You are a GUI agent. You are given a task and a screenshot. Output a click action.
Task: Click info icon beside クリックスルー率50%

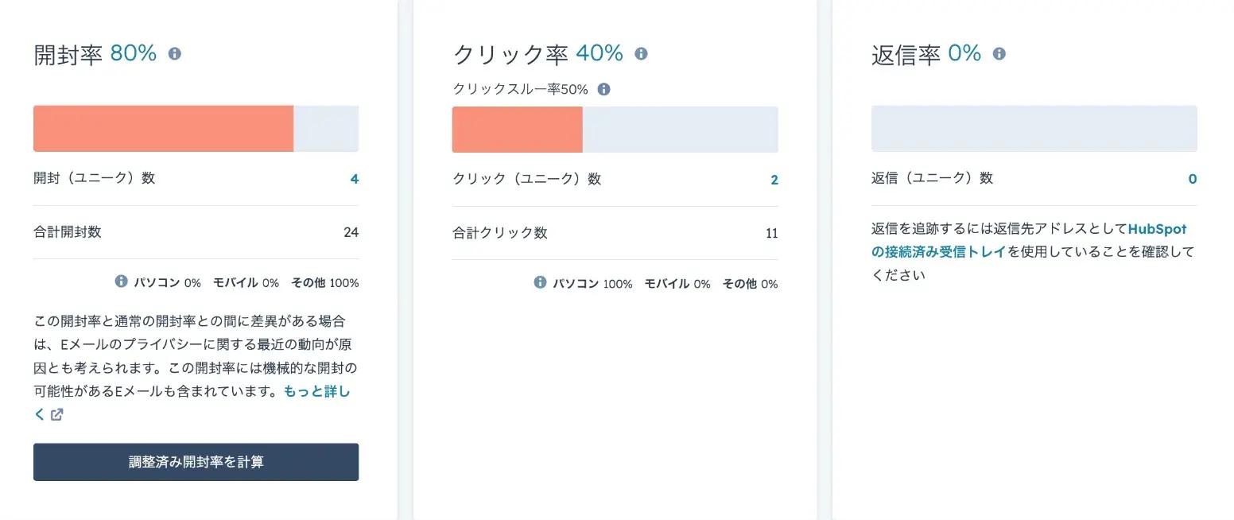pos(603,89)
